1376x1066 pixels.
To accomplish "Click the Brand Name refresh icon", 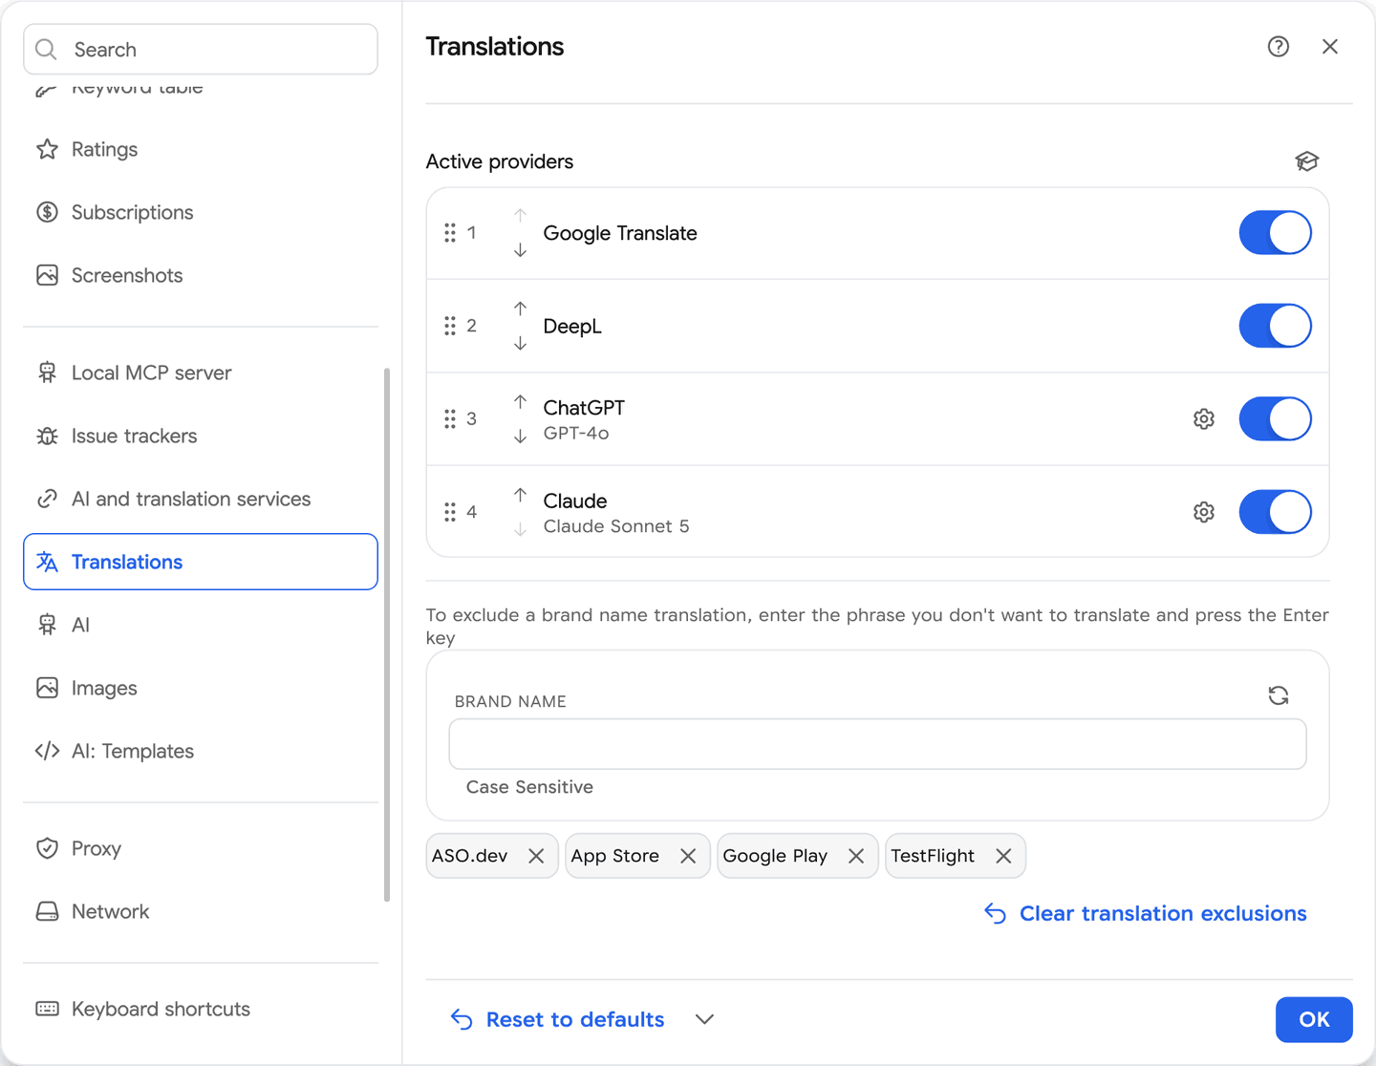I will [1279, 695].
